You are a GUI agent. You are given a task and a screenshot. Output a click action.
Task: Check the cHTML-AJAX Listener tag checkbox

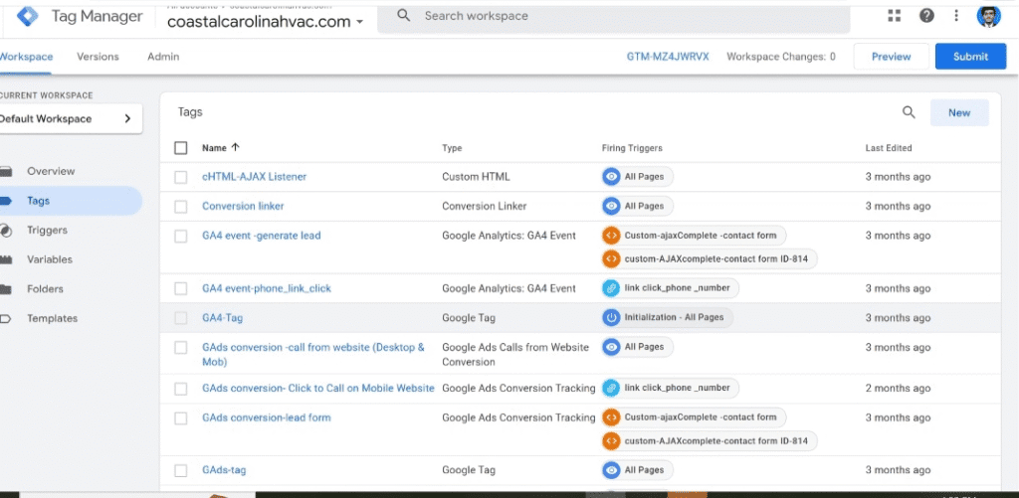[x=181, y=177]
